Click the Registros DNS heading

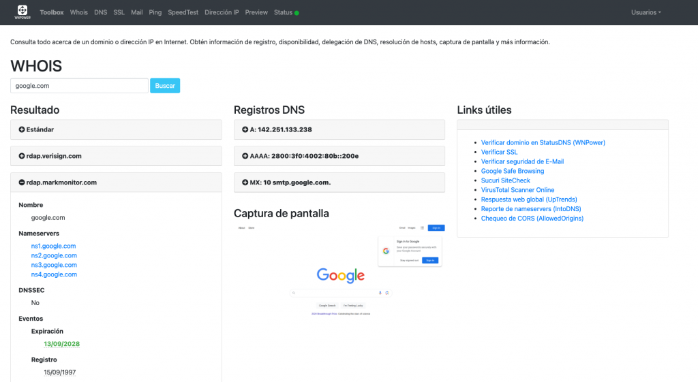[269, 110]
